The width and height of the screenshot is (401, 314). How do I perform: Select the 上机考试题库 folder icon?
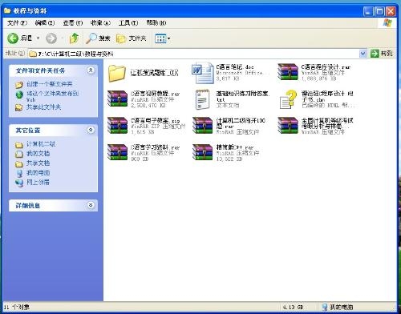(x=116, y=73)
